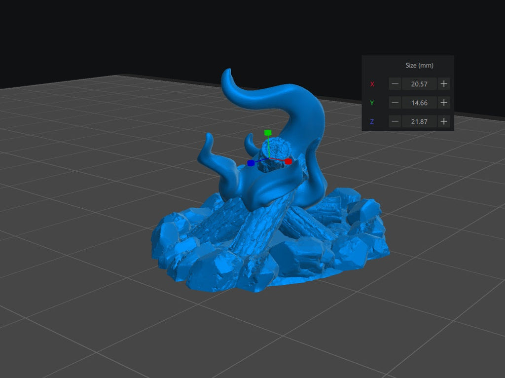Increase the Z size with plus button
This screenshot has width=505, height=378.
click(444, 121)
